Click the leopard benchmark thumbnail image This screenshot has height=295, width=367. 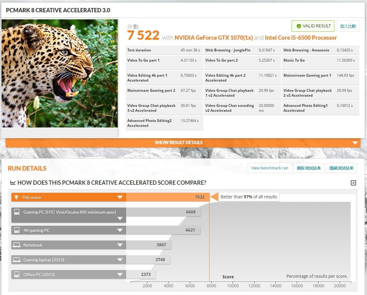[59, 73]
